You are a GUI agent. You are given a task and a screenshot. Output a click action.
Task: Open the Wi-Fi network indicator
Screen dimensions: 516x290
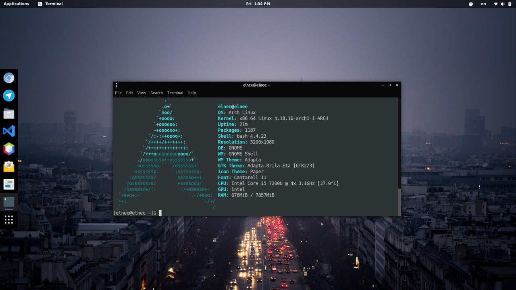[496, 4]
